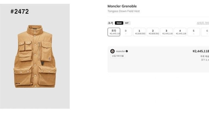Select size 5
The height and width of the screenshot is (120, 209).
pyautogui.click(x=194, y=32)
